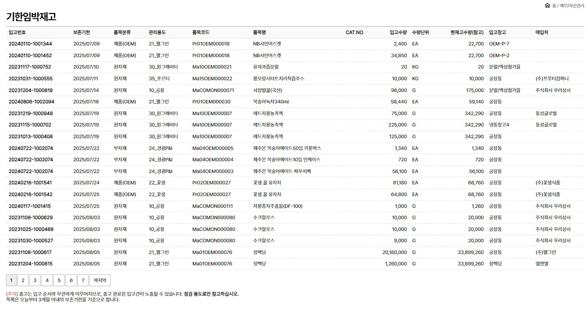Viewport: 588px width, 321px height.
Task: Select page 5 in pagination
Action: click(x=59, y=280)
